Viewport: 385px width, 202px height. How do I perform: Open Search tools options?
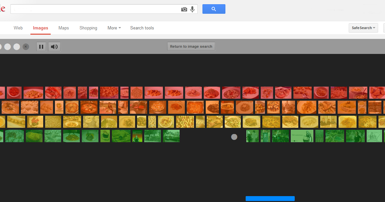pyautogui.click(x=142, y=28)
